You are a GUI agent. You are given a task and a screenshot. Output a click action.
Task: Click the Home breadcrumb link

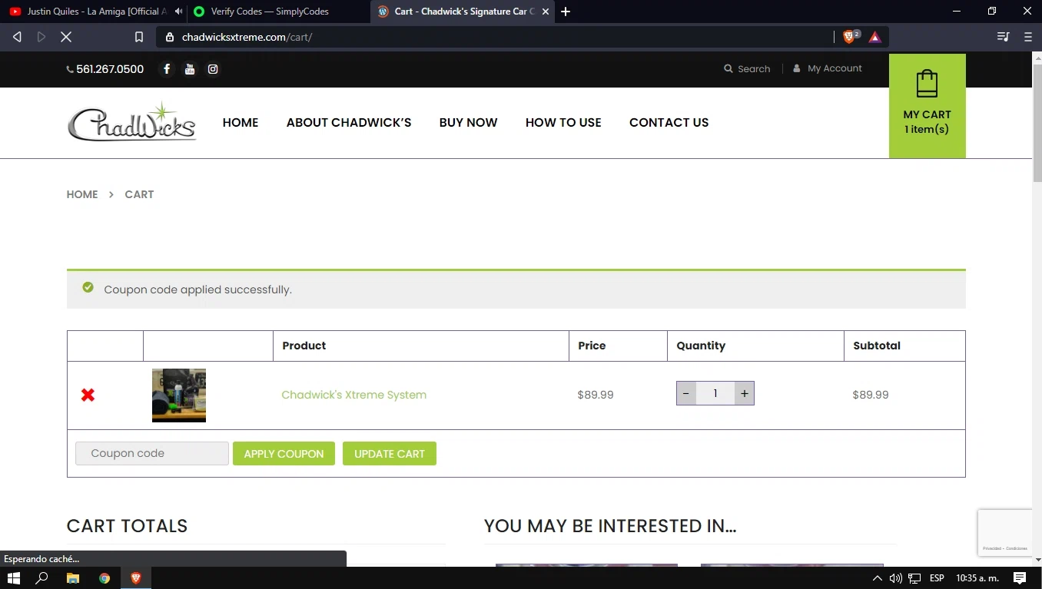coord(82,194)
